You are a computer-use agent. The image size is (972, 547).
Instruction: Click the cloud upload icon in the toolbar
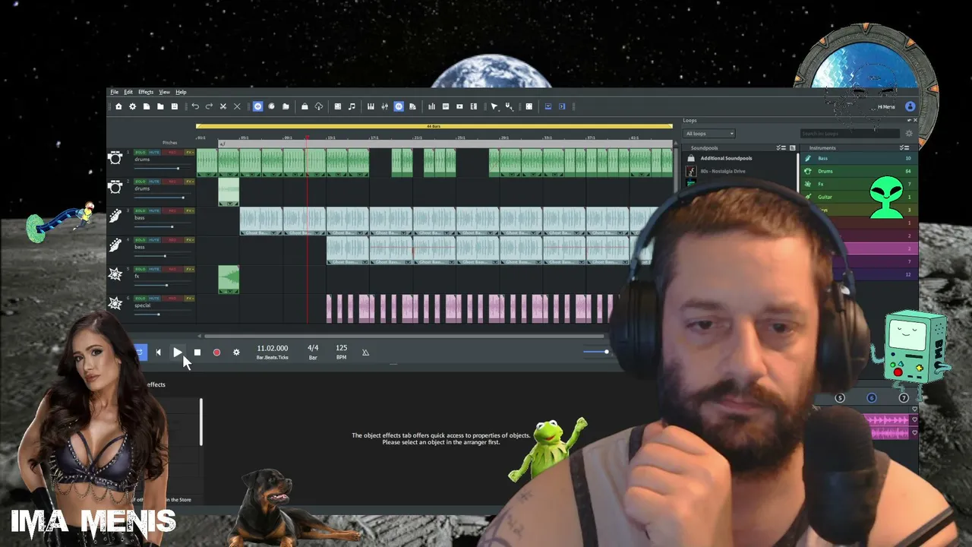[x=318, y=106]
